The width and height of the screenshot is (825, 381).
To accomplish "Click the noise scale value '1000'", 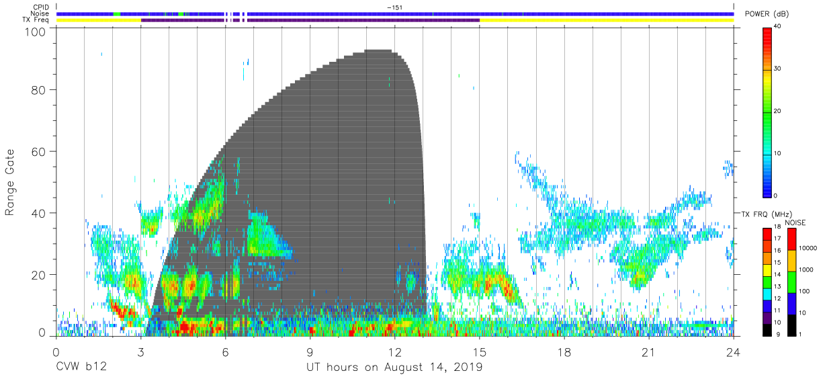I will (x=808, y=269).
